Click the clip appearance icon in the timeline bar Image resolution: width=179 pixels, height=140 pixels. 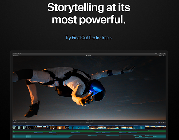tap(161, 122)
